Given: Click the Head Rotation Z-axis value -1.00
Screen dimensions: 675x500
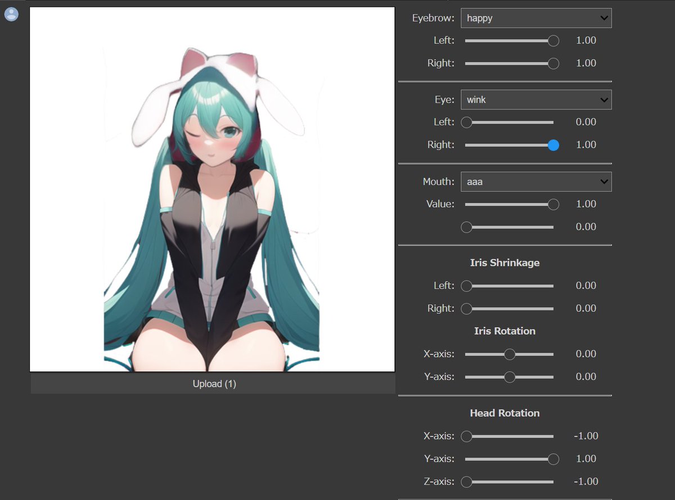Looking at the screenshot, I should pyautogui.click(x=586, y=481).
